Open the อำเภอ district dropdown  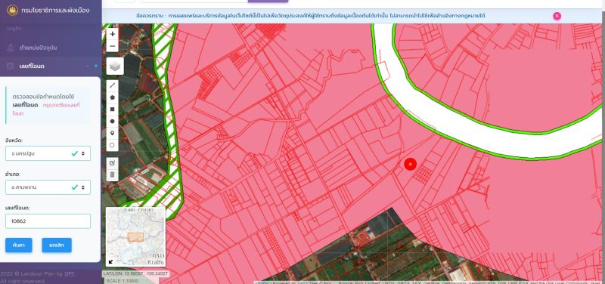(48, 187)
